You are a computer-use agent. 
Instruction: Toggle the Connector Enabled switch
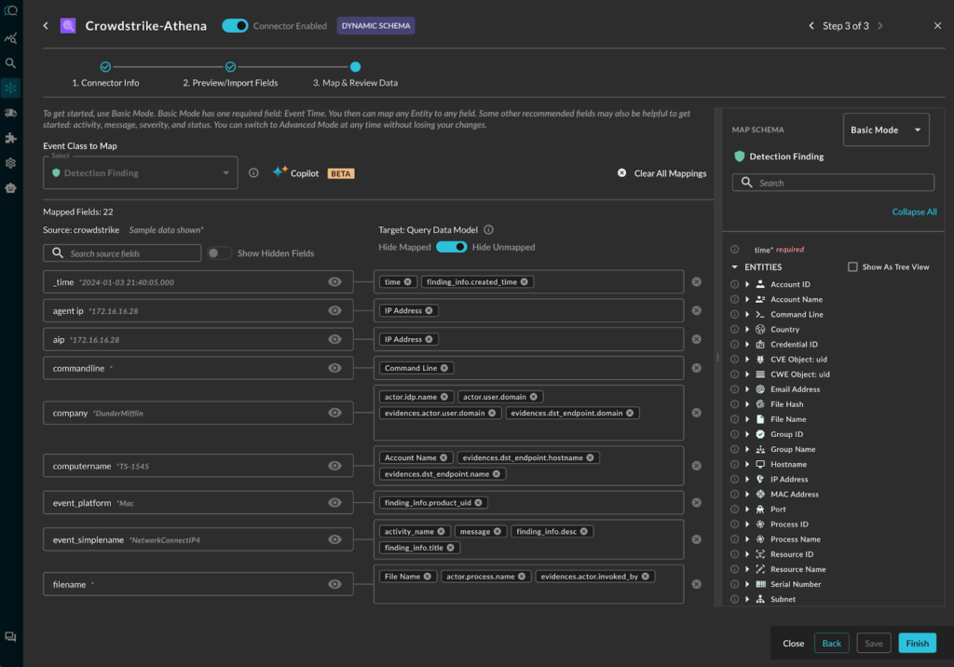point(235,26)
